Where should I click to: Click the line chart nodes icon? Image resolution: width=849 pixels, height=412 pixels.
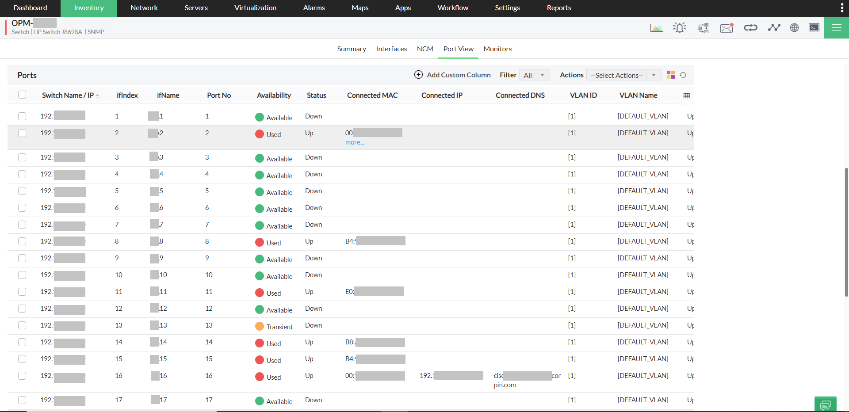(x=774, y=28)
